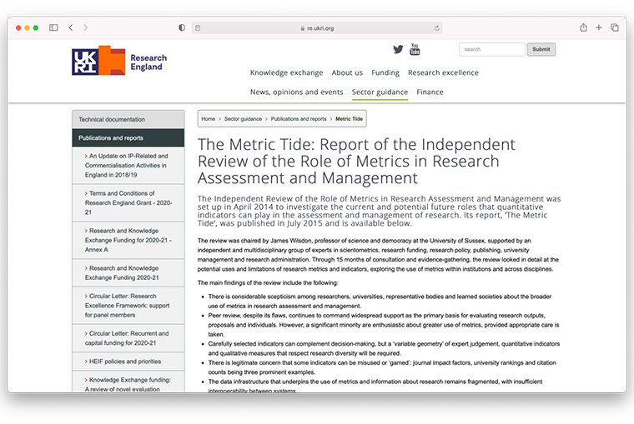Image resolution: width=634 pixels, height=424 pixels.
Task: Click the privacy shield icon in toolbar
Action: [182, 27]
